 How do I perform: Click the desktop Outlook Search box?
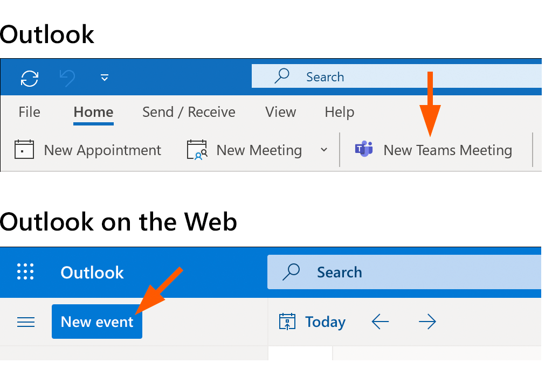396,77
